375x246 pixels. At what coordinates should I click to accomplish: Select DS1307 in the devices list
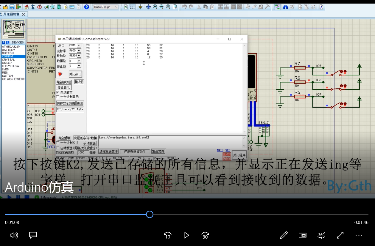click(x=13, y=63)
